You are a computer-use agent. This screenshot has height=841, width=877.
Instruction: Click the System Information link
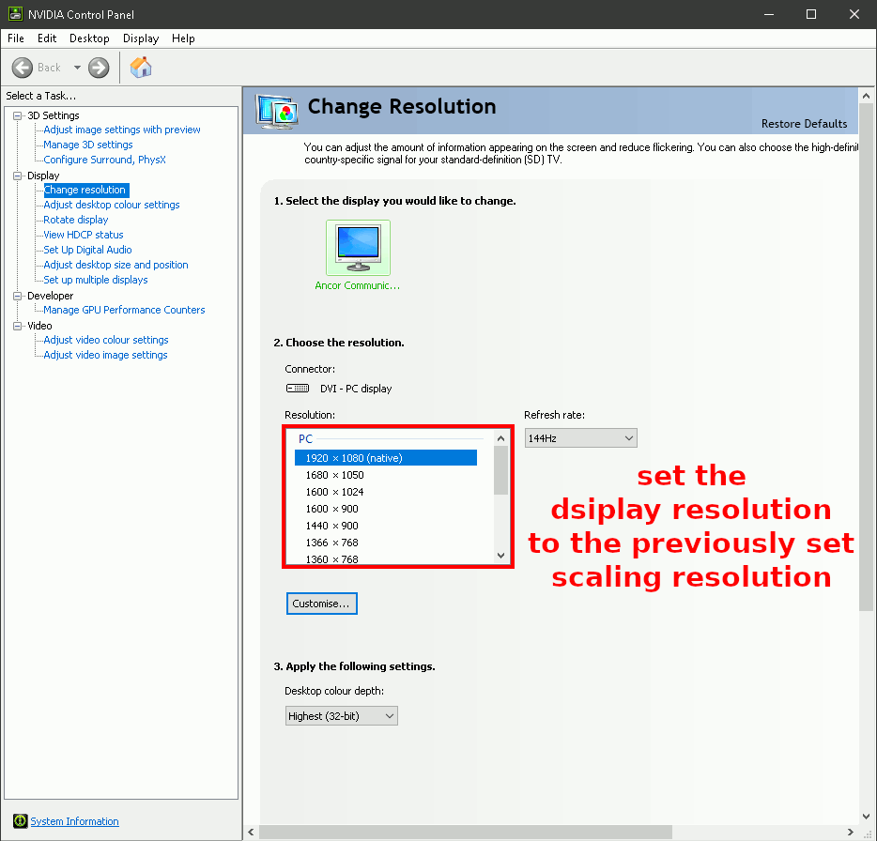point(74,821)
